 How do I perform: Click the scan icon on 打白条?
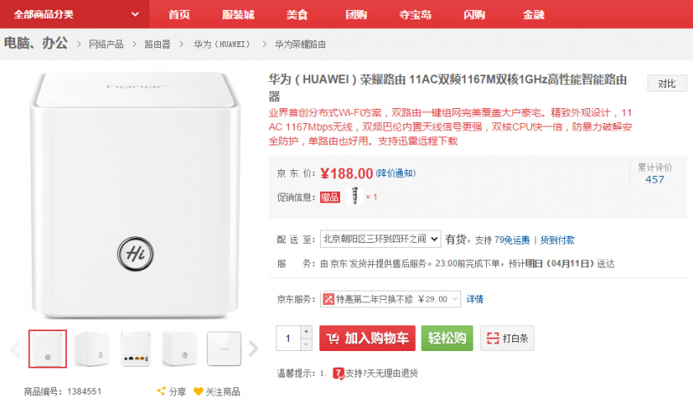click(493, 339)
